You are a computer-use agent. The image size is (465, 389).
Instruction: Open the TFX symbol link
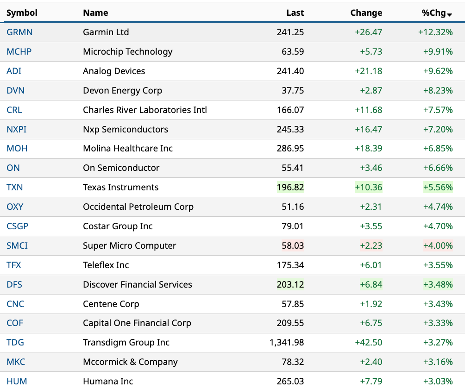pos(14,265)
